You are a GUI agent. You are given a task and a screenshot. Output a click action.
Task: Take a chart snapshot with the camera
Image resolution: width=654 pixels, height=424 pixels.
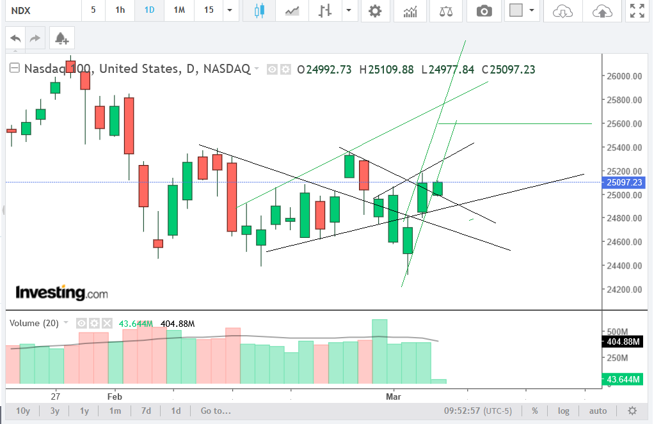[x=484, y=11]
